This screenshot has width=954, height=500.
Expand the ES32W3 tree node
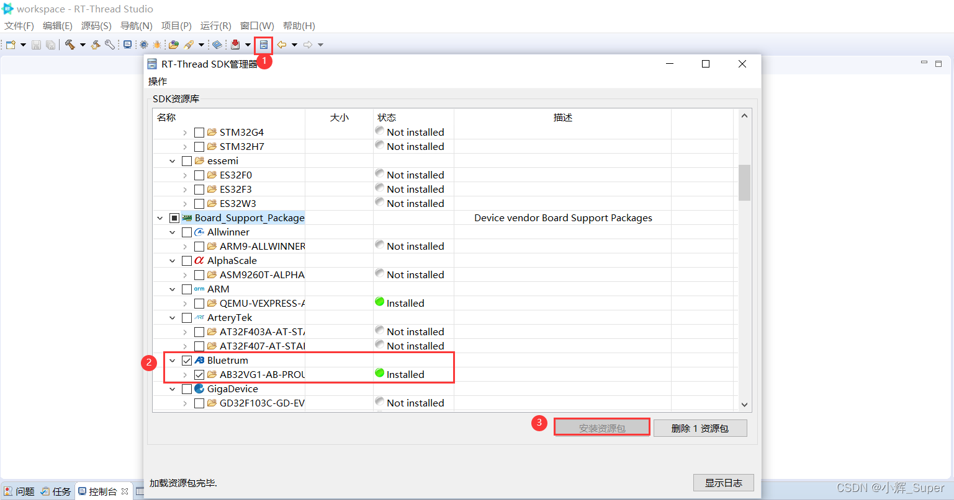tap(185, 204)
